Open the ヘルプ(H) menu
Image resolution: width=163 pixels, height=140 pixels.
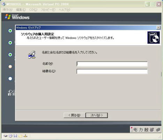64,10
